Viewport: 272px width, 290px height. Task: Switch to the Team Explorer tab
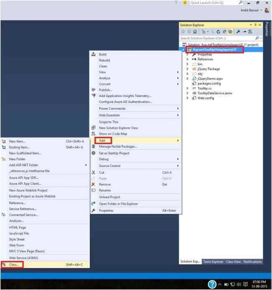point(213,262)
